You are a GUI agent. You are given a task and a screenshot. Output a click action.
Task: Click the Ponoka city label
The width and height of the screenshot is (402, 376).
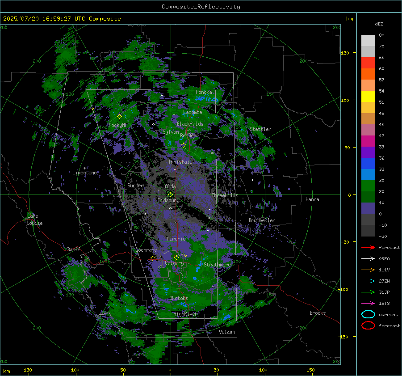click(x=204, y=92)
